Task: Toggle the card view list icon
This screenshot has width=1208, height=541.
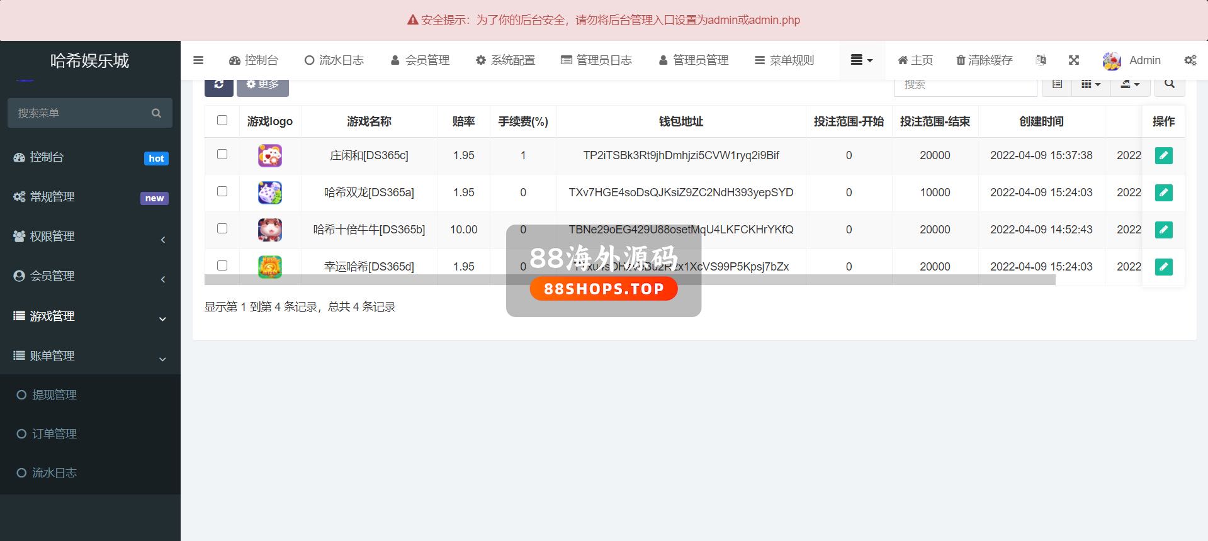Action: tap(1057, 84)
